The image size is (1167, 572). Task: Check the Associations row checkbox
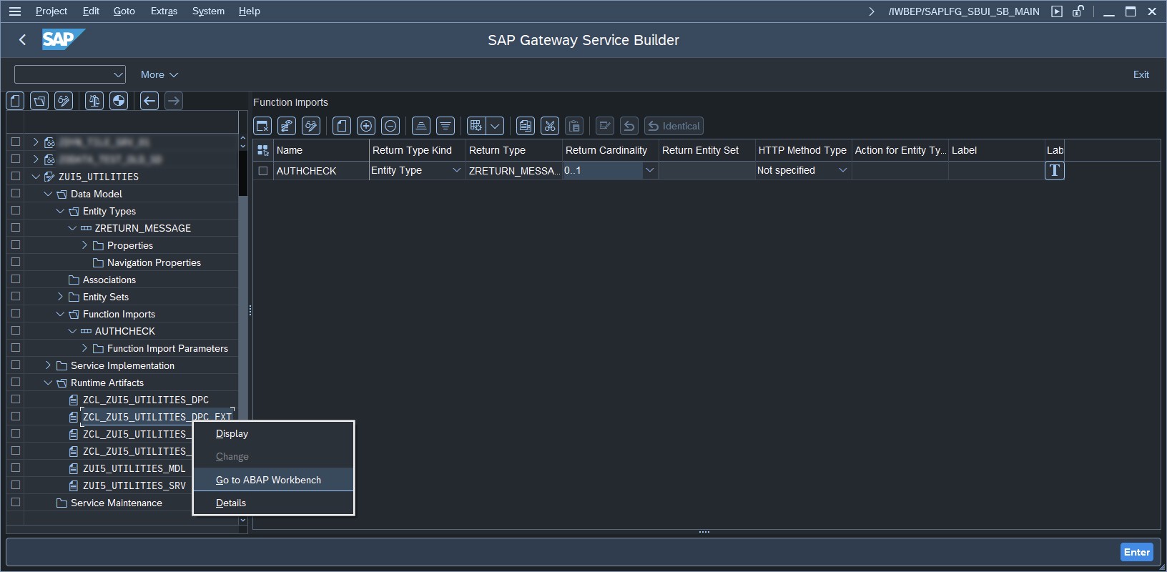point(16,279)
